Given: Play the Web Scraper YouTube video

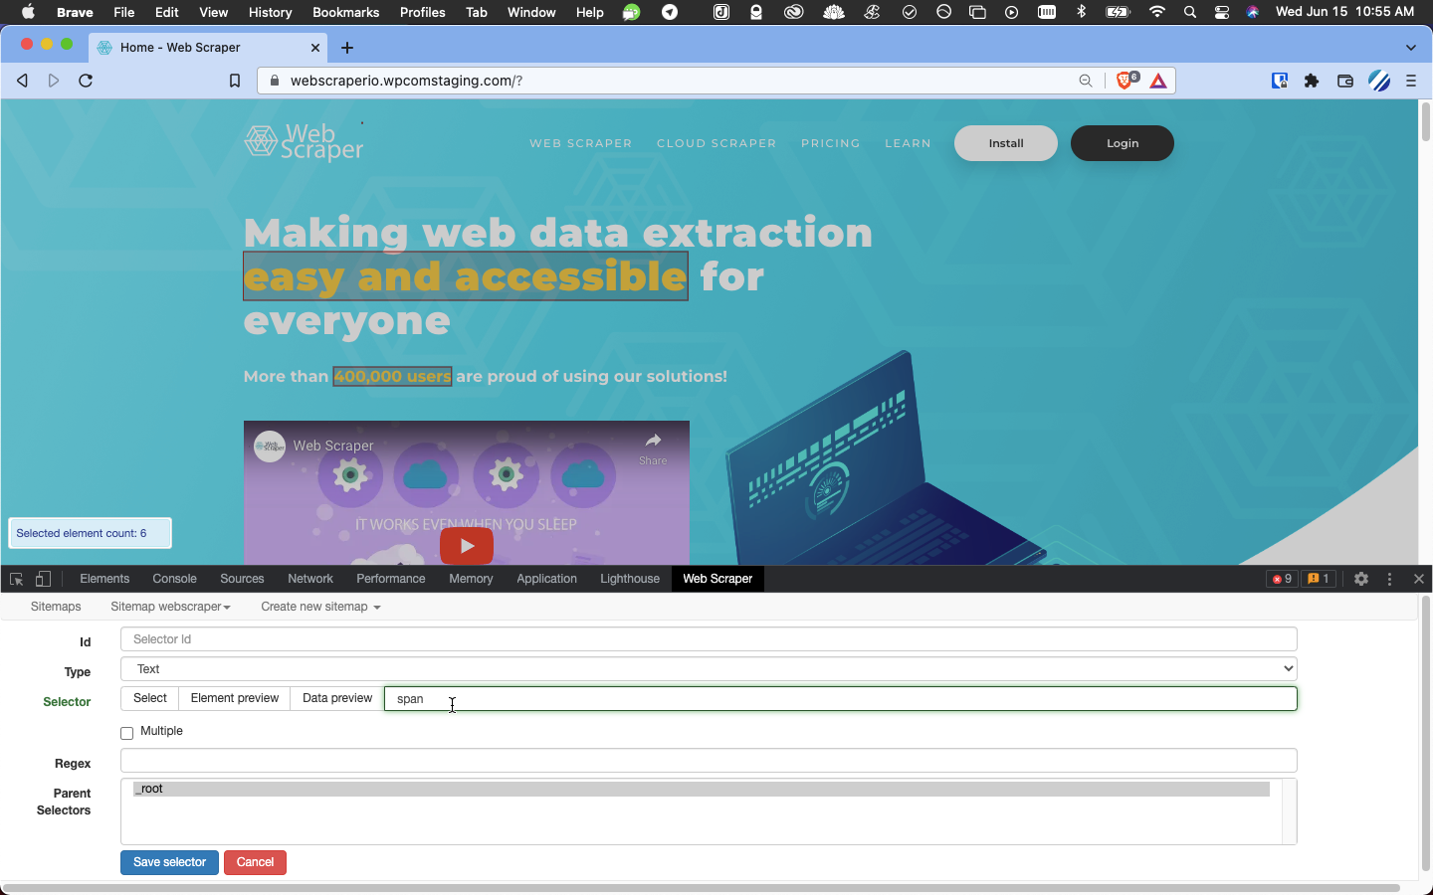Looking at the screenshot, I should [x=466, y=545].
